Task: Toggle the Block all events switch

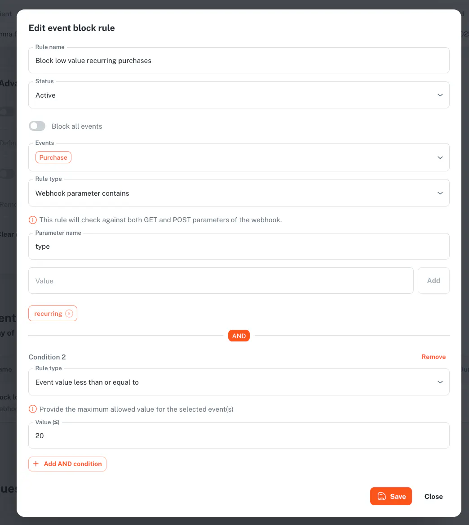Action: click(x=37, y=126)
